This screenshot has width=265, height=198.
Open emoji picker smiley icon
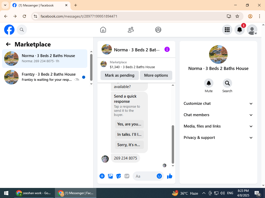pos(159,176)
